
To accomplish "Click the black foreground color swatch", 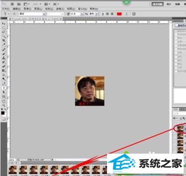I will tap(3, 113).
